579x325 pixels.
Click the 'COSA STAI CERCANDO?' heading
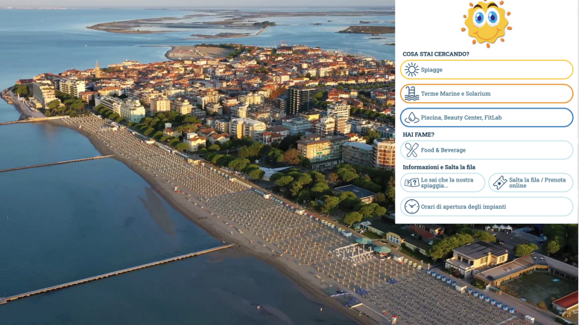[x=436, y=54]
